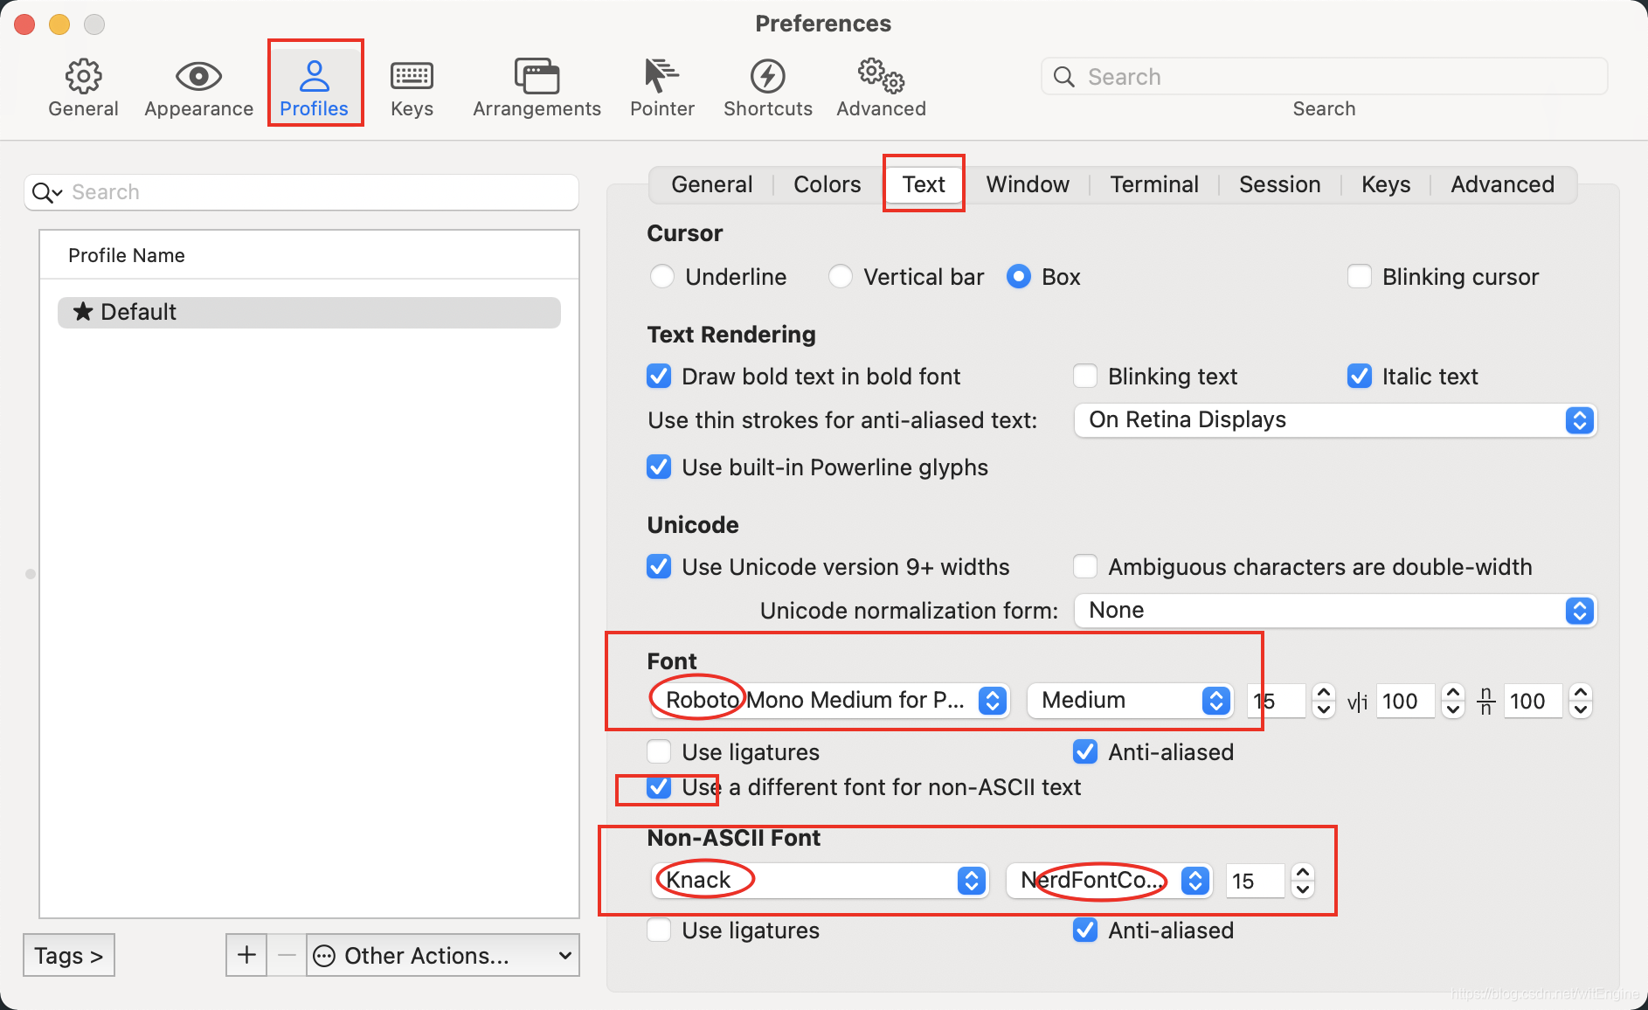Screen dimensions: 1648x1010
Task: Open Unicode normalization form dropdown
Action: pyautogui.click(x=1335, y=611)
